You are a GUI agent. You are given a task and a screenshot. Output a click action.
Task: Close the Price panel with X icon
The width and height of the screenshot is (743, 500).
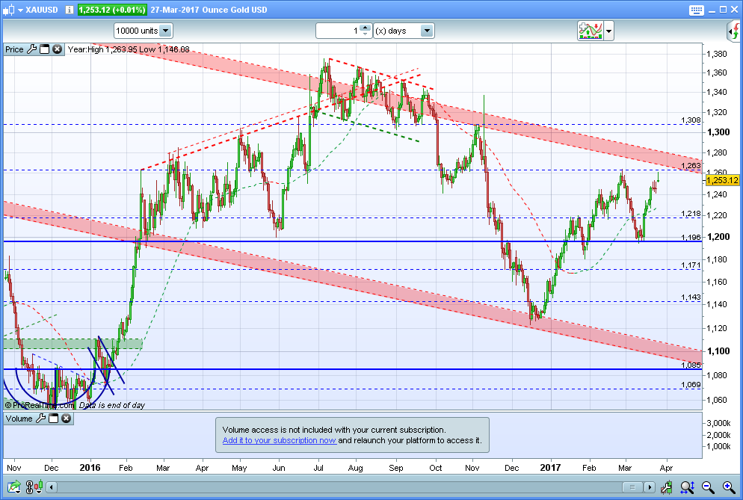pos(58,49)
